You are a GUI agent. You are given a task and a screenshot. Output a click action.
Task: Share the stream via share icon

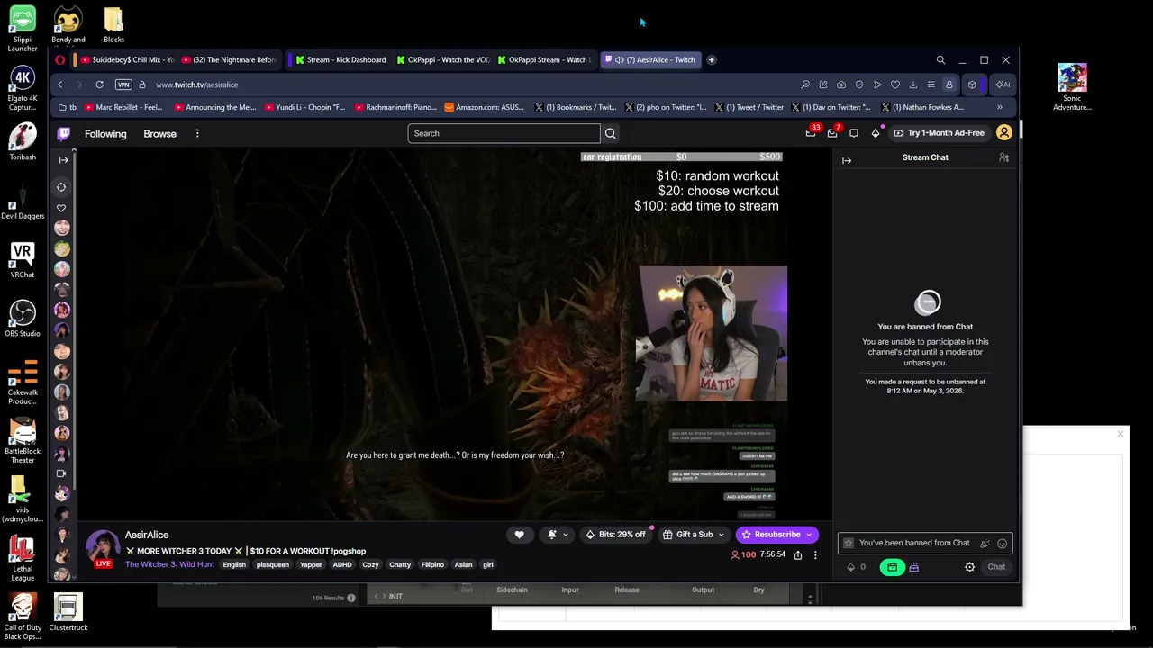(798, 555)
